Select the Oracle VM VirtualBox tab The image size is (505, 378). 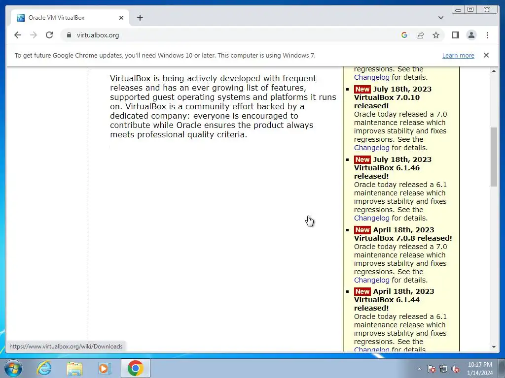(x=70, y=18)
